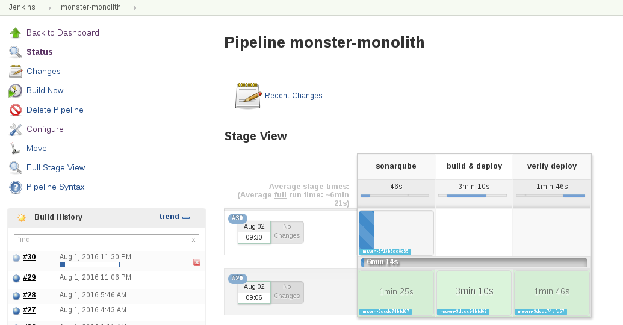
Task: Click the build #30 progress bar
Action: 90,265
